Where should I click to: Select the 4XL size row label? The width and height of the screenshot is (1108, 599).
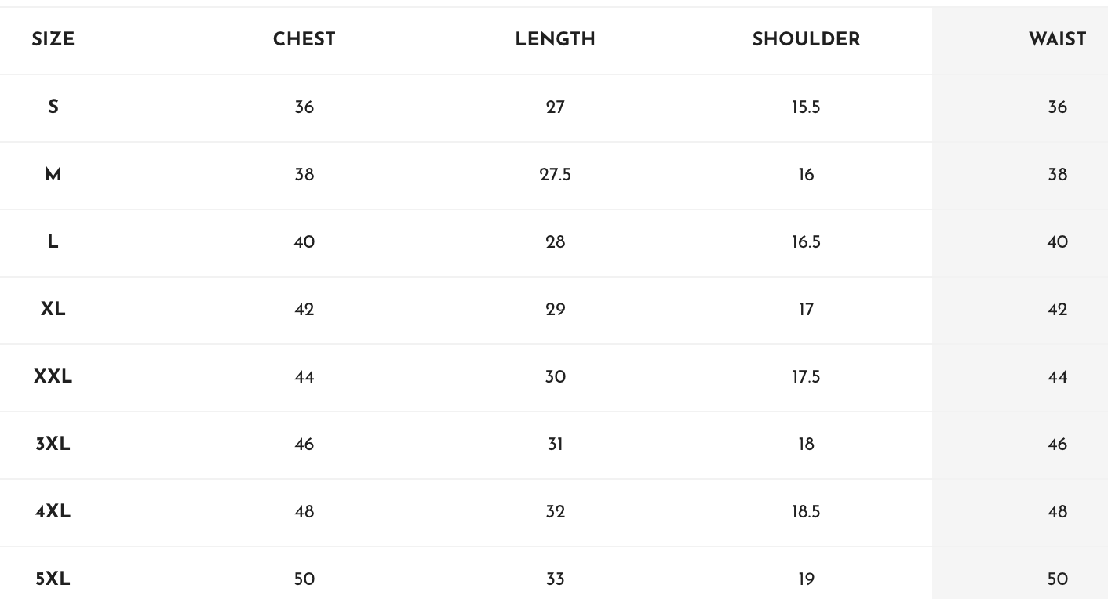pyautogui.click(x=53, y=511)
